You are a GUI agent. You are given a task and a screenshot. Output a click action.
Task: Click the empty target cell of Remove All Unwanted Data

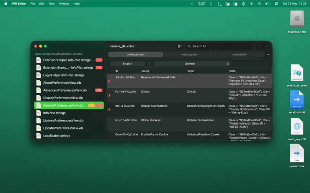coord(206,81)
